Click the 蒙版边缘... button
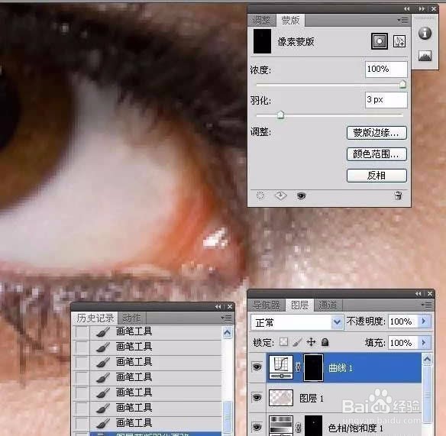This screenshot has height=436, width=446. (377, 133)
